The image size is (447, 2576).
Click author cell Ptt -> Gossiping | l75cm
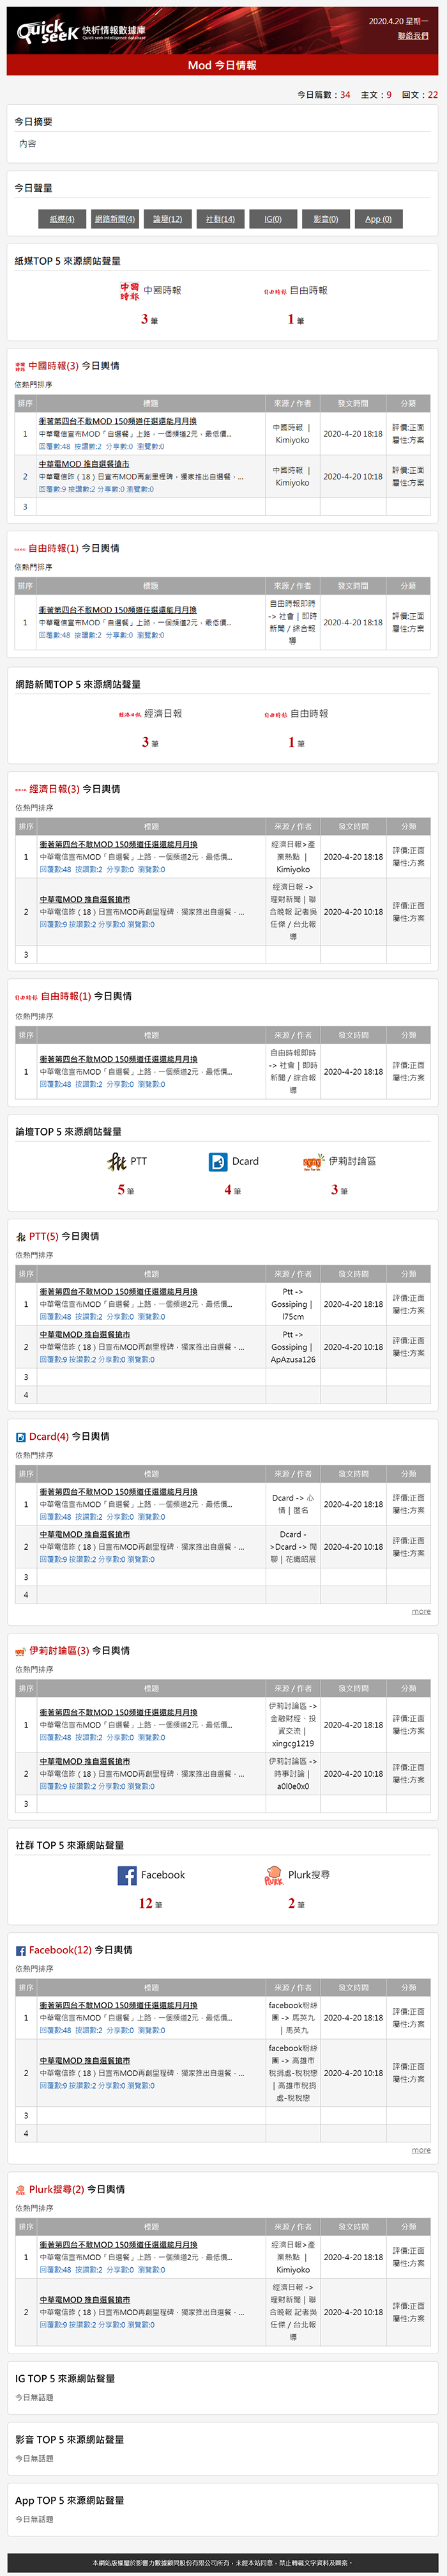(x=292, y=1304)
